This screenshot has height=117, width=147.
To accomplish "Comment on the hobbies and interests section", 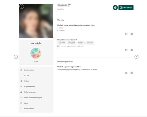I will (126, 73).
